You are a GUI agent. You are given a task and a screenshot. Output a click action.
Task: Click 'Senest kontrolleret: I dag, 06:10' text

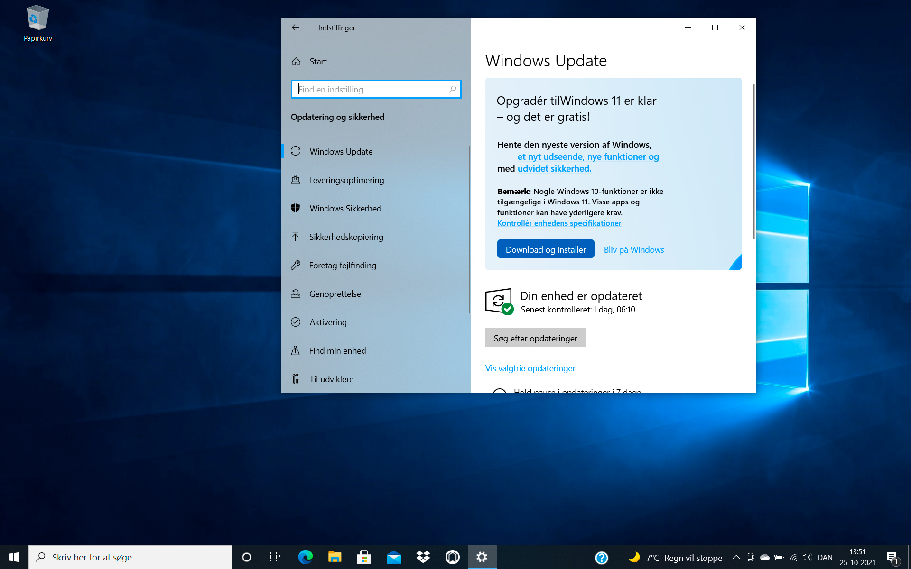point(577,310)
